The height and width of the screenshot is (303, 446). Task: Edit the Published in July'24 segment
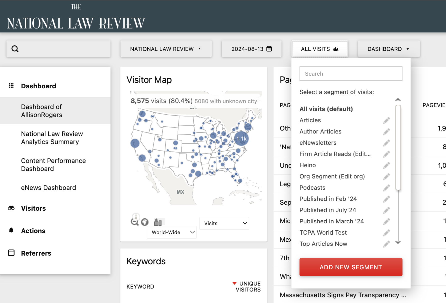[x=386, y=210]
